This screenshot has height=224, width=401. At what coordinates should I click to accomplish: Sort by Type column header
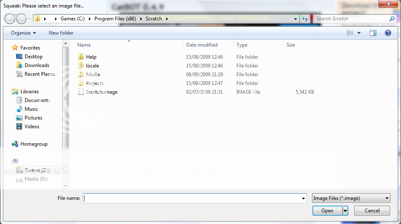point(242,45)
